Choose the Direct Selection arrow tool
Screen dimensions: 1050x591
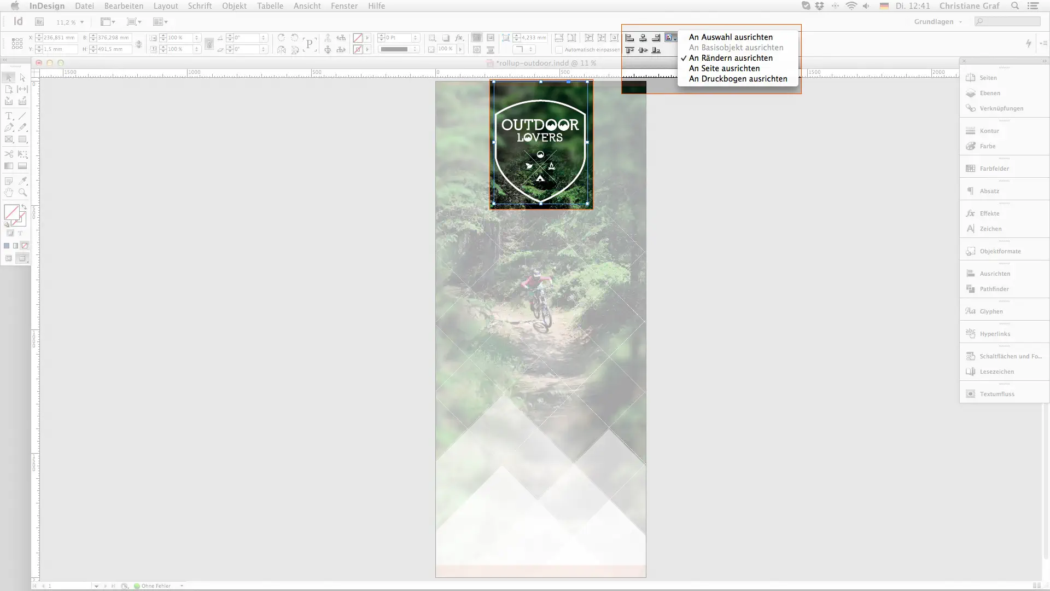(x=22, y=78)
